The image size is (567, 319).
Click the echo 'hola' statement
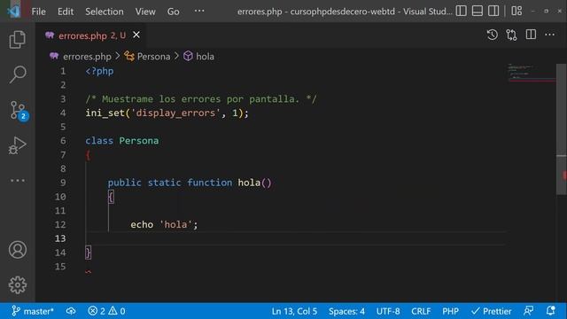pyautogui.click(x=164, y=224)
